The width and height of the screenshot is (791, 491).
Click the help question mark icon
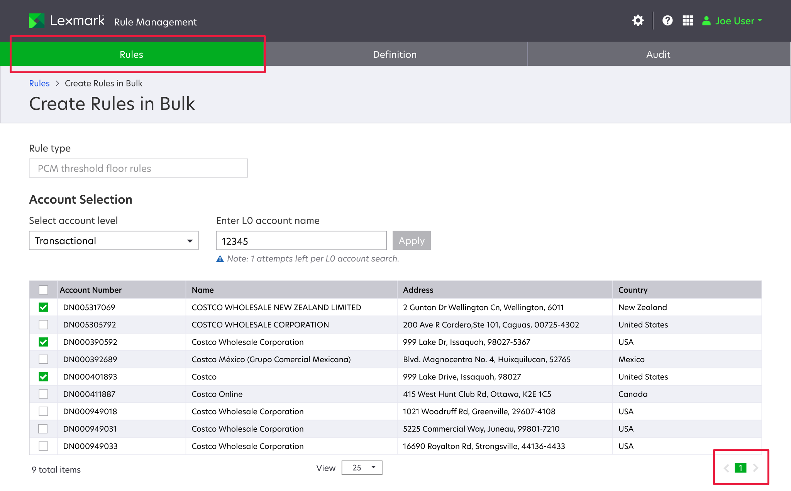pos(667,20)
